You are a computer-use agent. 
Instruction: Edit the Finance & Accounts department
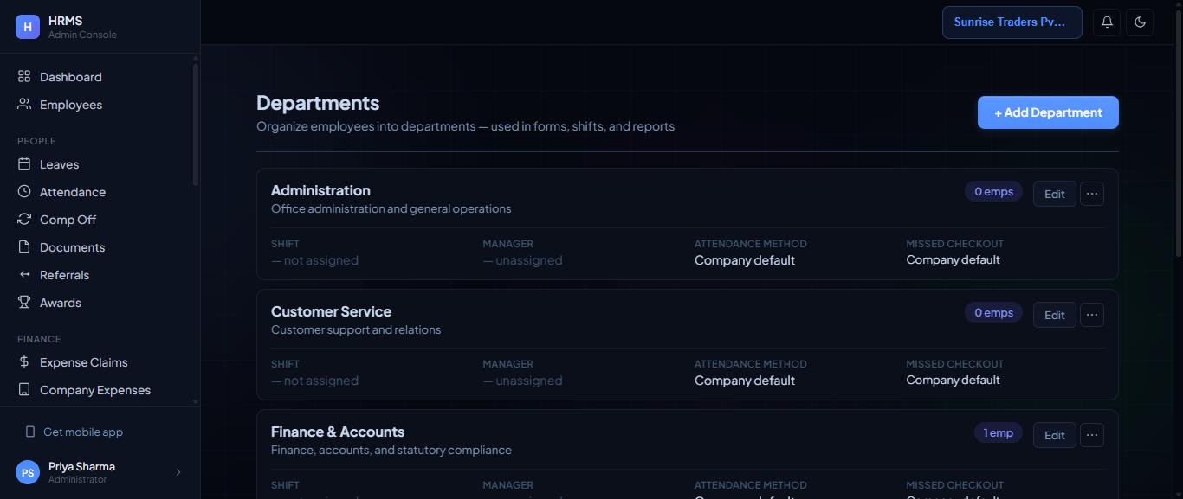[1055, 435]
